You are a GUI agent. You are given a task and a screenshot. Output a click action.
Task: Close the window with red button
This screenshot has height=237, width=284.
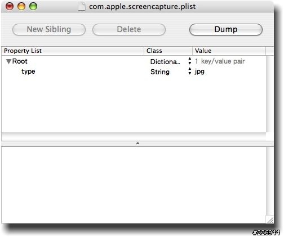pos(10,6)
